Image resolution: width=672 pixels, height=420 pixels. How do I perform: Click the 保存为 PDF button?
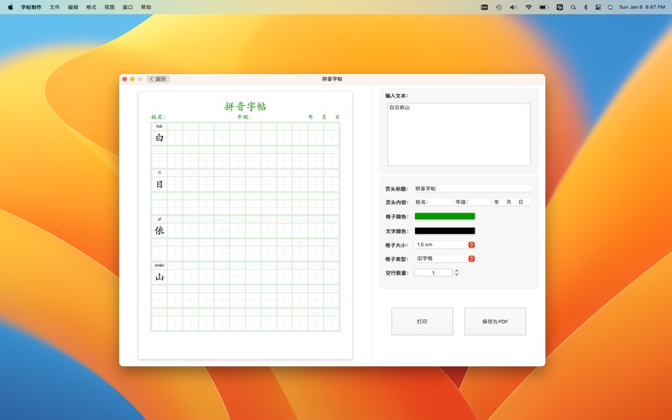[x=495, y=322]
